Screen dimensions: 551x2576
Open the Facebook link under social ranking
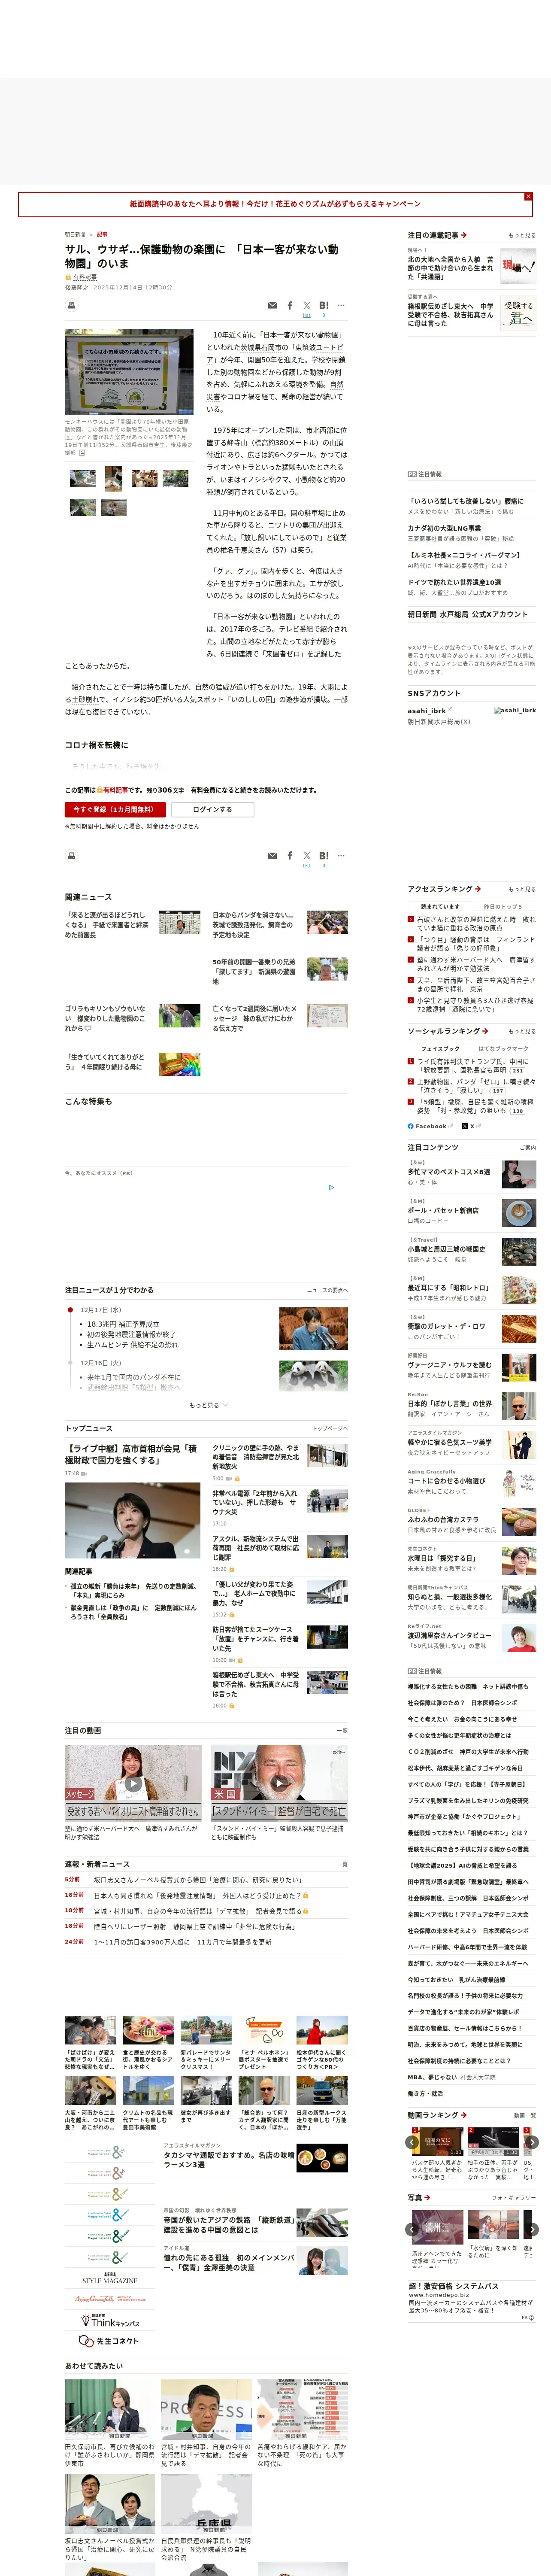point(430,1126)
